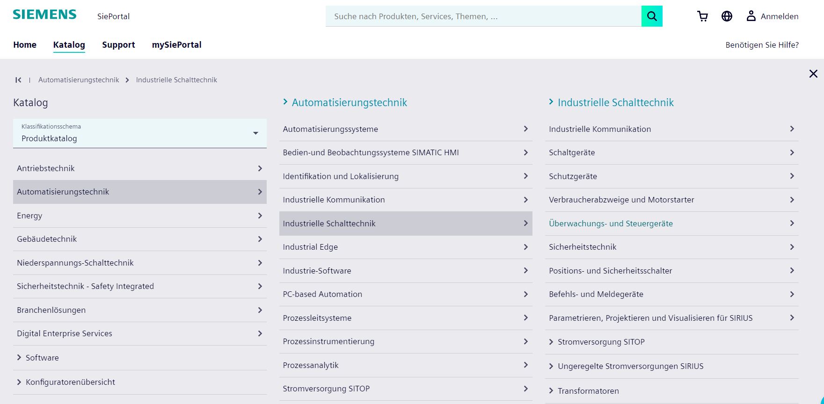The width and height of the screenshot is (824, 404).
Task: Click the SiePortal title link
Action: pyautogui.click(x=113, y=16)
